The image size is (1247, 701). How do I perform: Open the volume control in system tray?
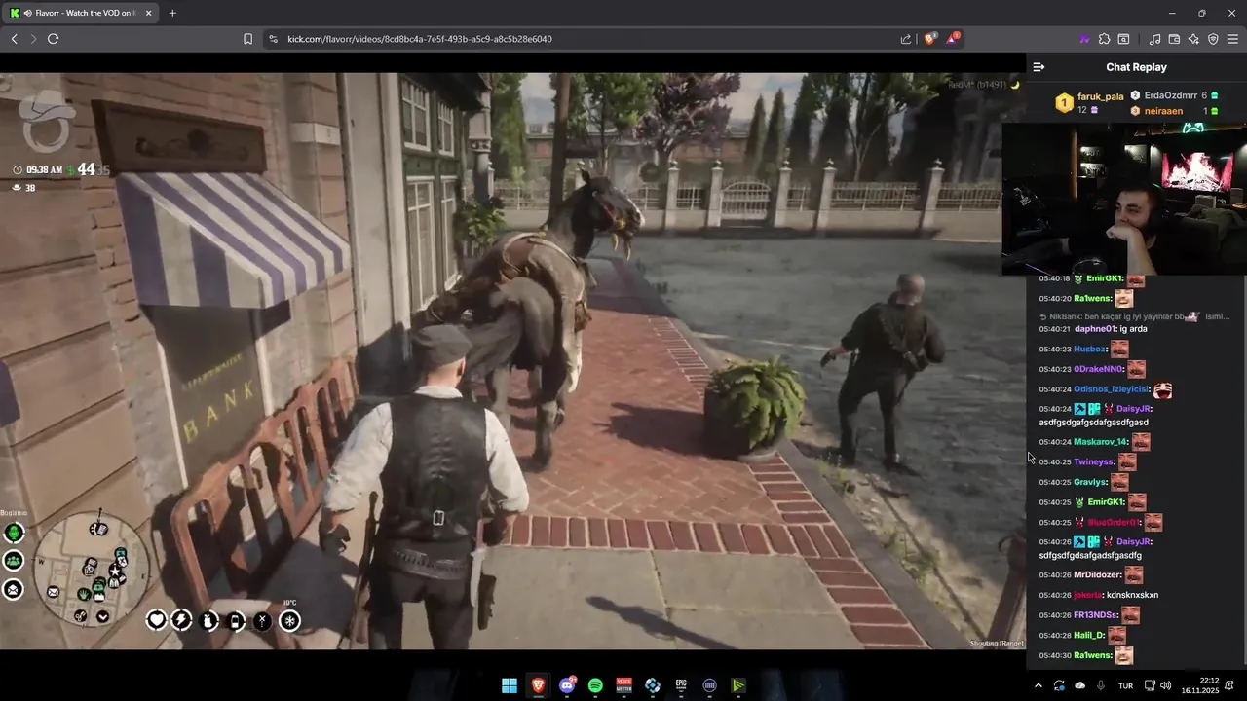[x=1166, y=685]
